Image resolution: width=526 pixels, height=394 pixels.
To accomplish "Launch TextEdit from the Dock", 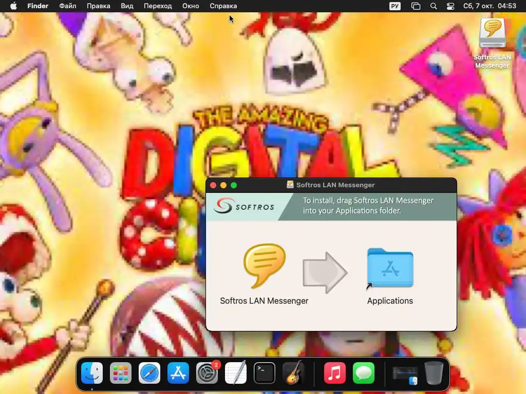I will [236, 372].
